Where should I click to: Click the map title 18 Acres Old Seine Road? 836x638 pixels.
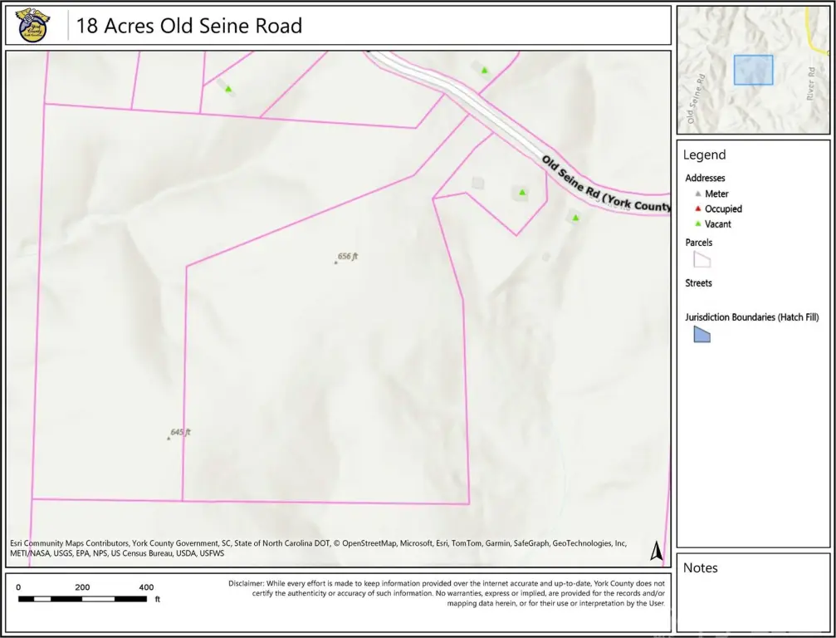189,26
